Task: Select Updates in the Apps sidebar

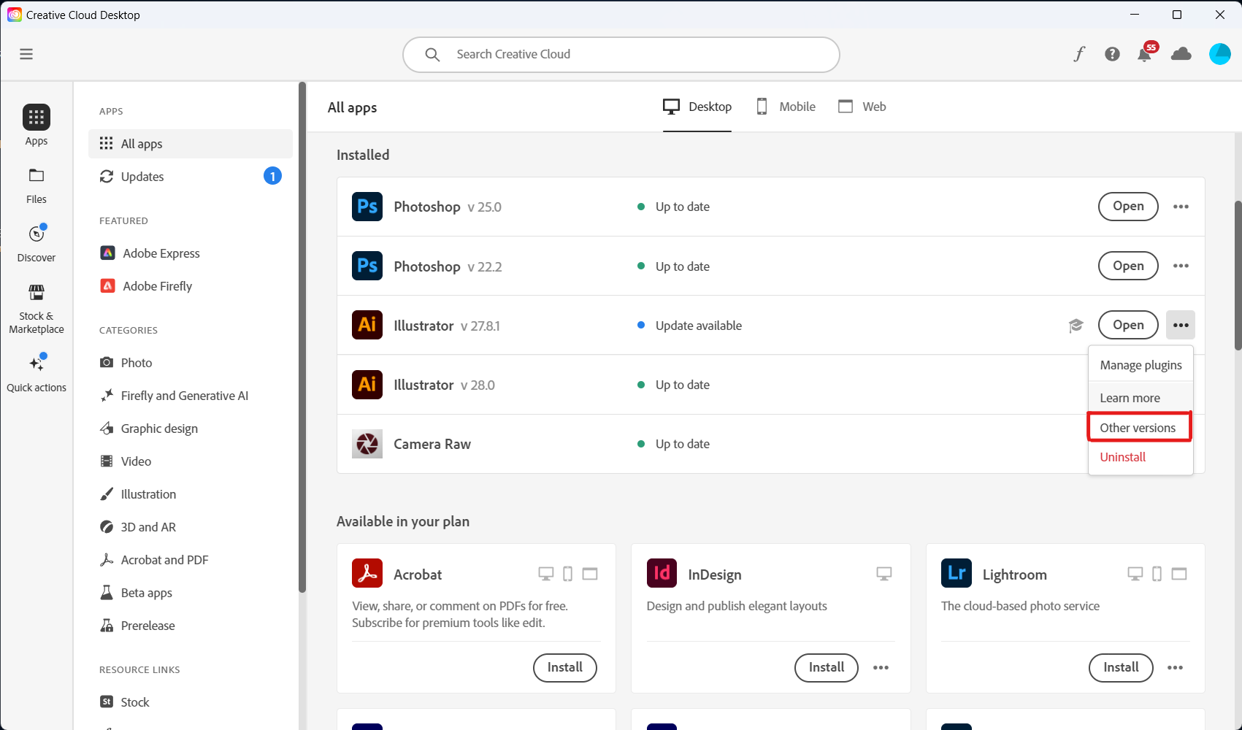Action: [x=142, y=177]
